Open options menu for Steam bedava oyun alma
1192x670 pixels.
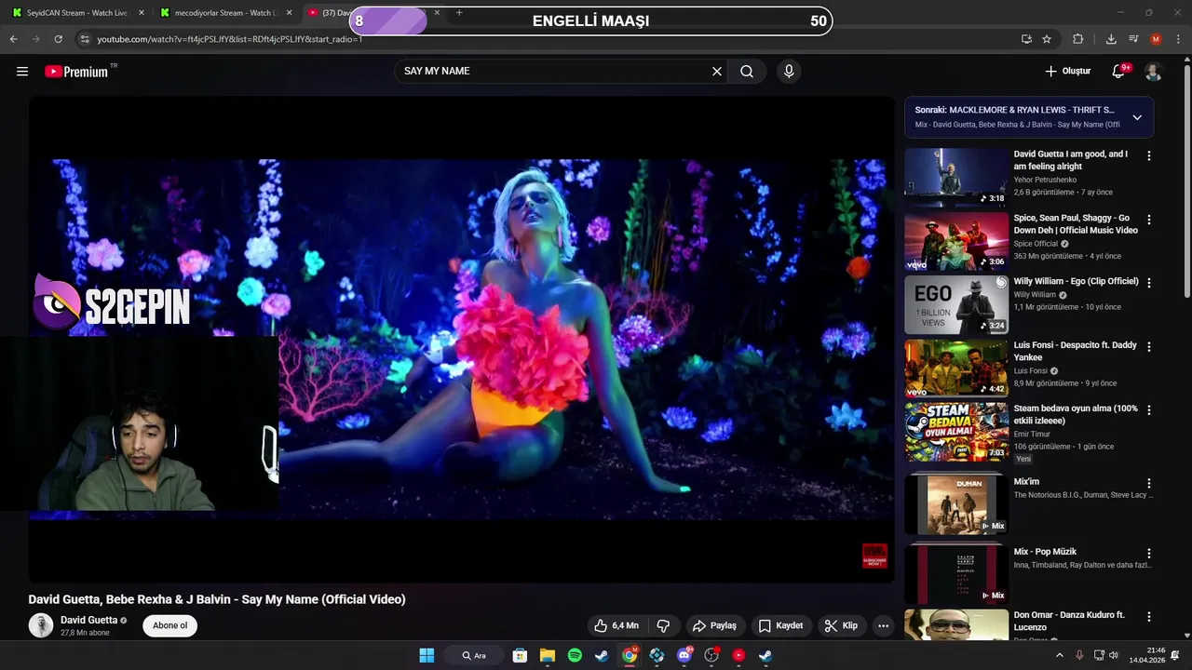point(1148,410)
